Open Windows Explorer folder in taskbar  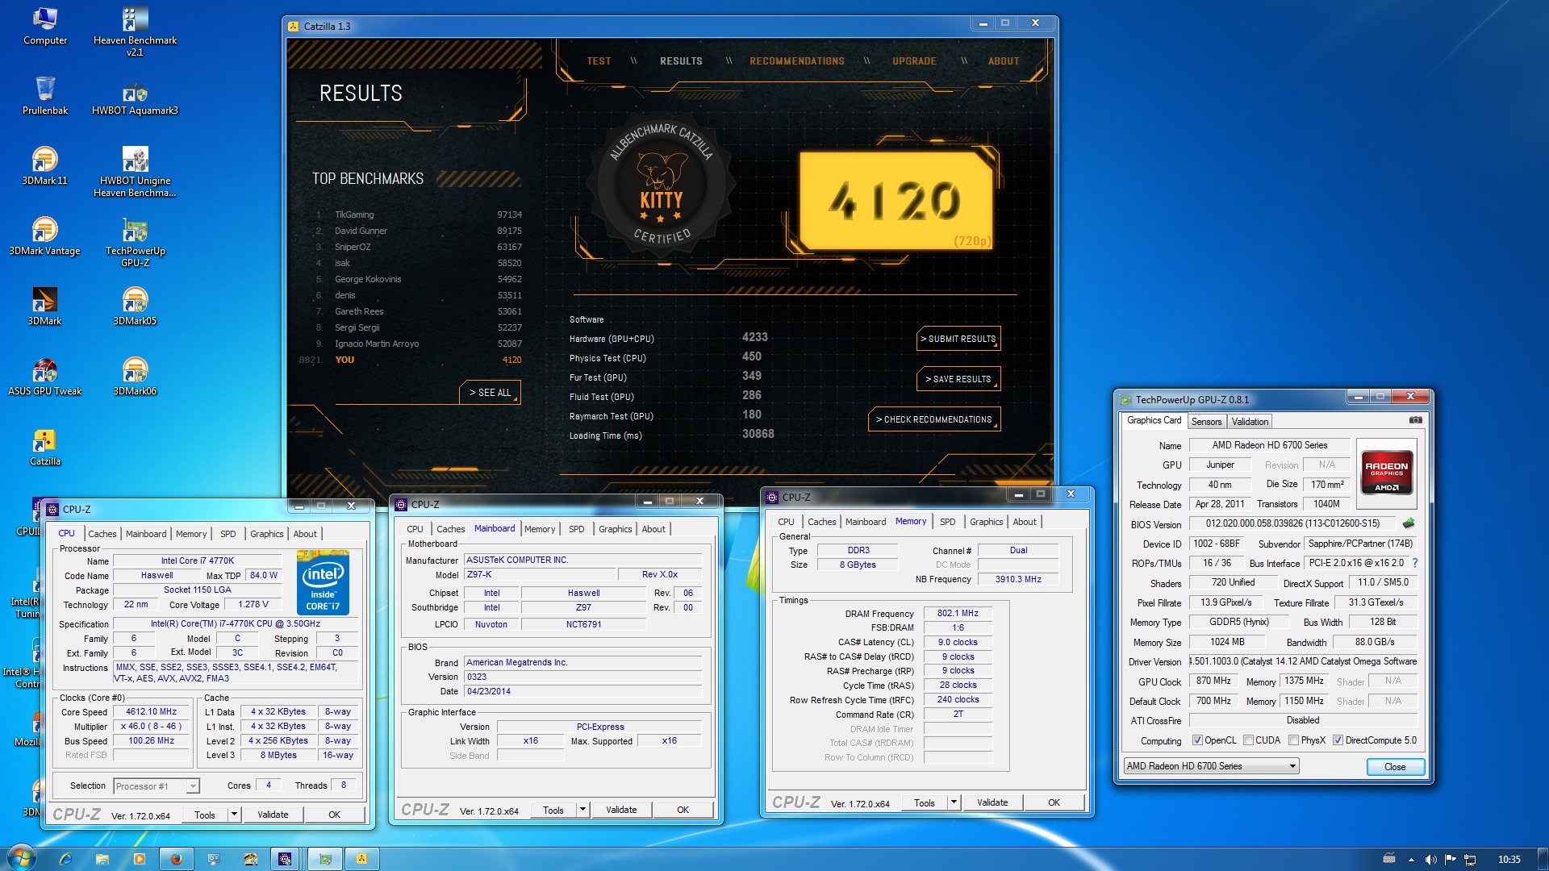click(102, 859)
